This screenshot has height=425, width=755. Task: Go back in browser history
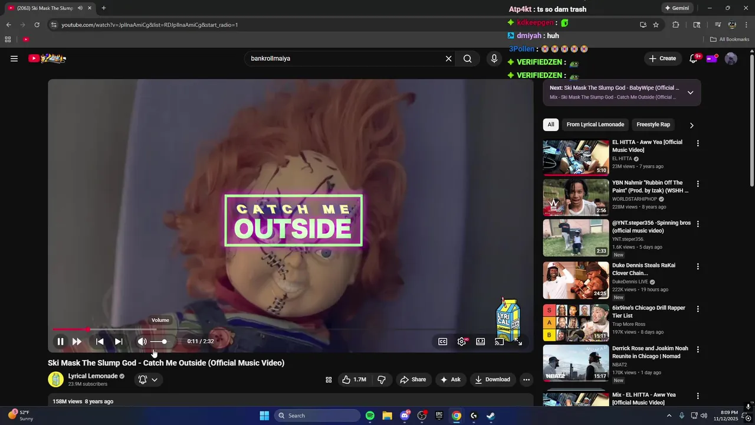8,25
